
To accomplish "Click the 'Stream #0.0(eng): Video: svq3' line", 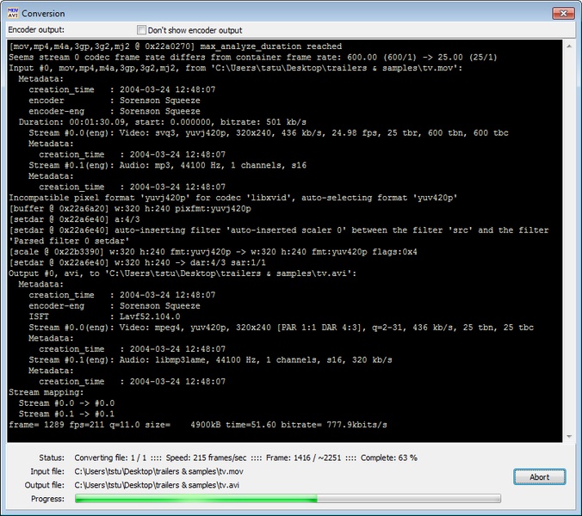I will coord(269,132).
